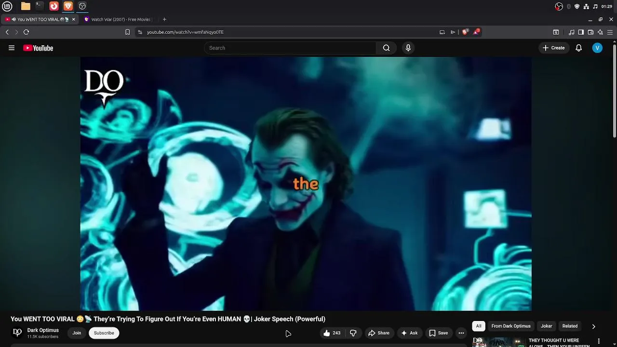Open the Brave Wallet icon
The image size is (617, 347).
[590, 32]
